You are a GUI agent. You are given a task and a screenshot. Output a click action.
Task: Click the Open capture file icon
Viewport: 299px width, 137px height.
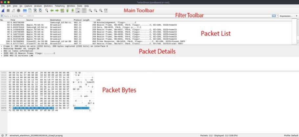pos(25,10)
